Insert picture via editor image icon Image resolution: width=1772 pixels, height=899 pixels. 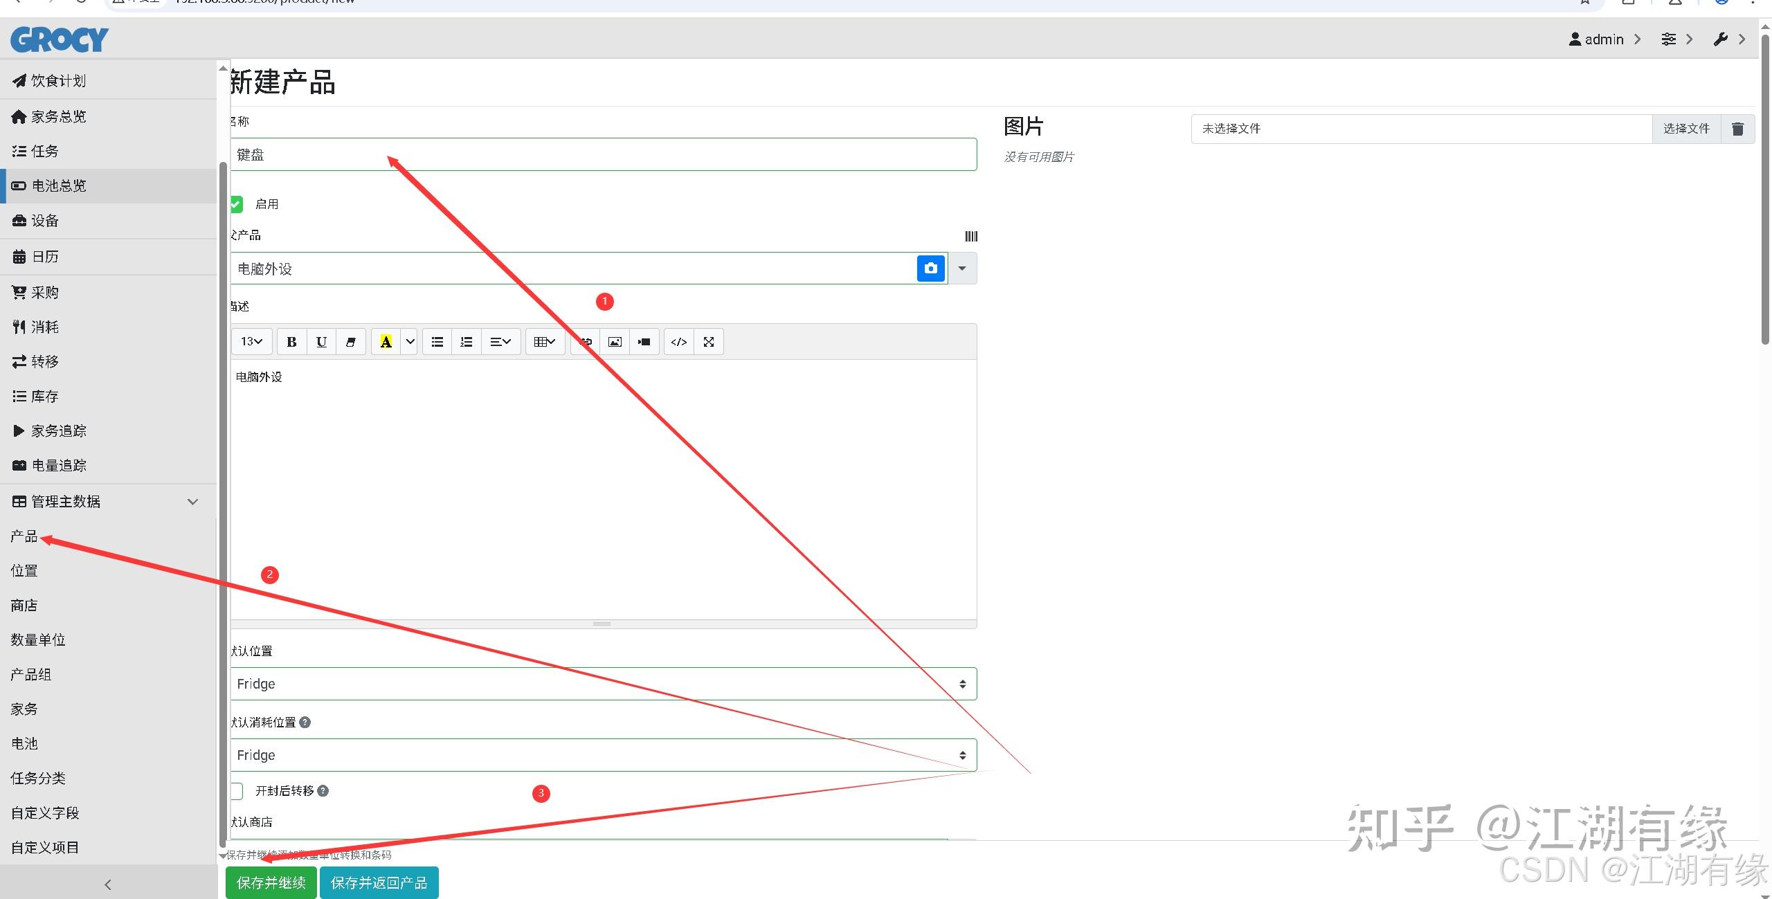615,342
